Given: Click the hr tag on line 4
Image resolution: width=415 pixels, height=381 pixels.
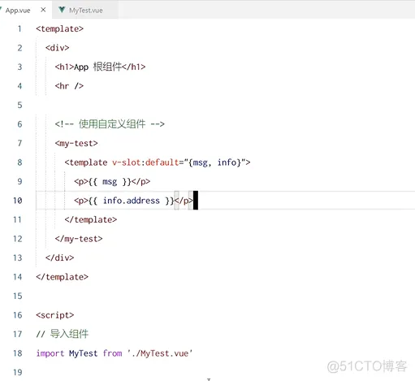Looking at the screenshot, I should pos(69,86).
